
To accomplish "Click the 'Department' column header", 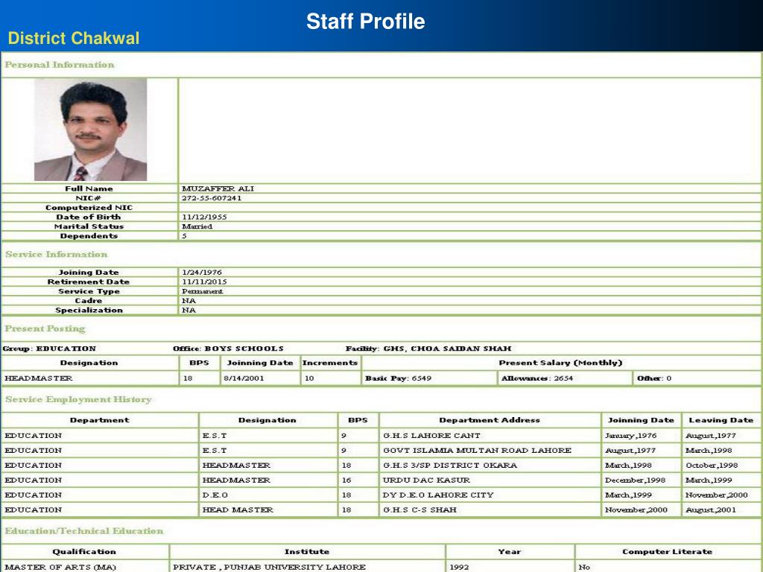I will click(100, 420).
